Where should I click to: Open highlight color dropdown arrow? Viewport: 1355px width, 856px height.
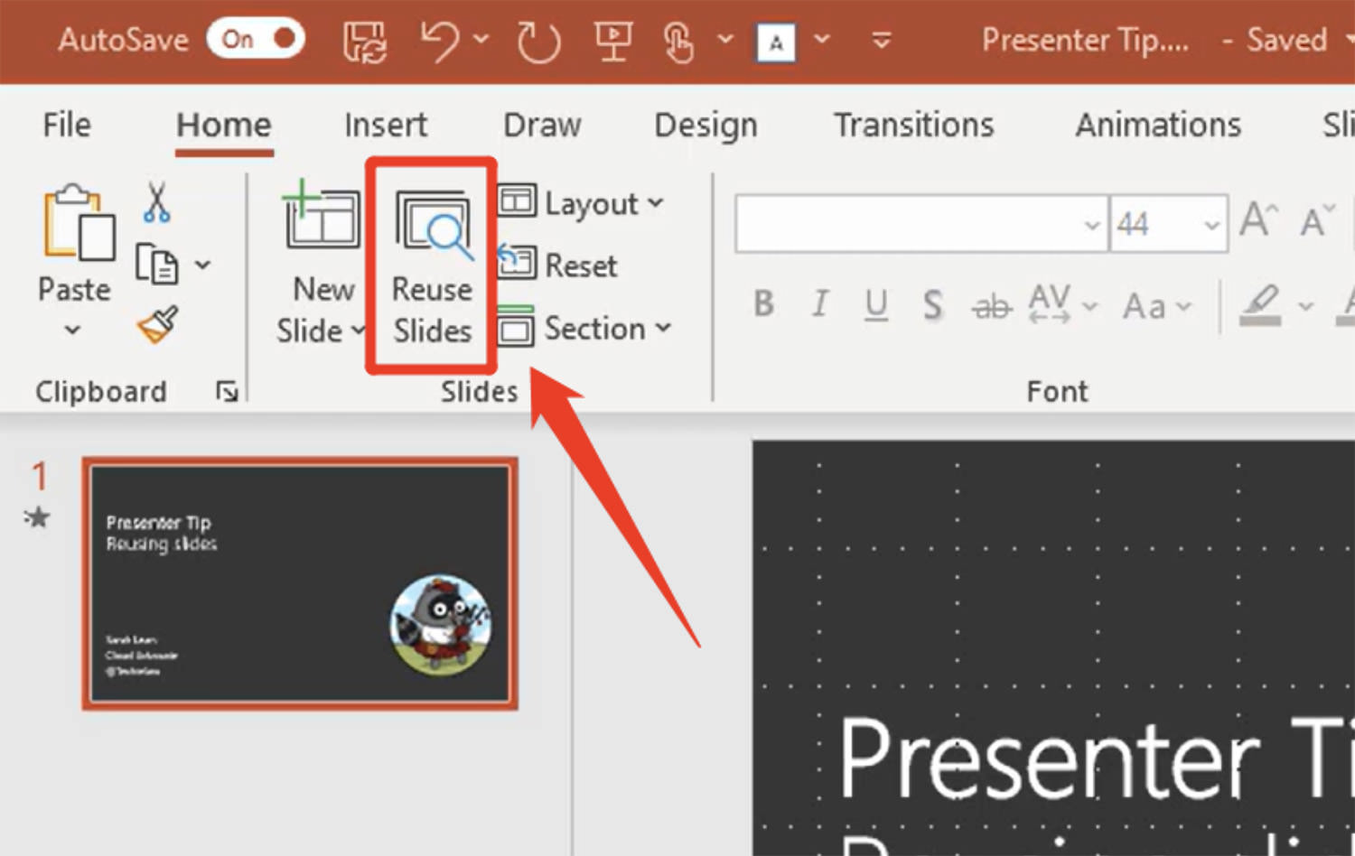1305,307
